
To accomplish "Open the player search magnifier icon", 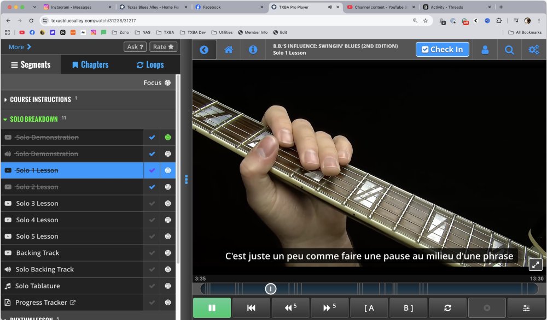I will [x=509, y=50].
